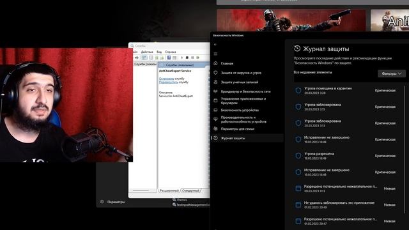Viewport: 409px width, 230px height.
Task: Click the firewall antenna icon in sidebar
Action: (215, 91)
